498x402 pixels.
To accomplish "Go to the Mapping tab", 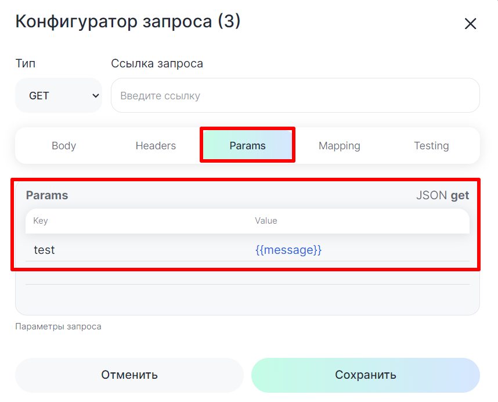I will pos(339,146).
